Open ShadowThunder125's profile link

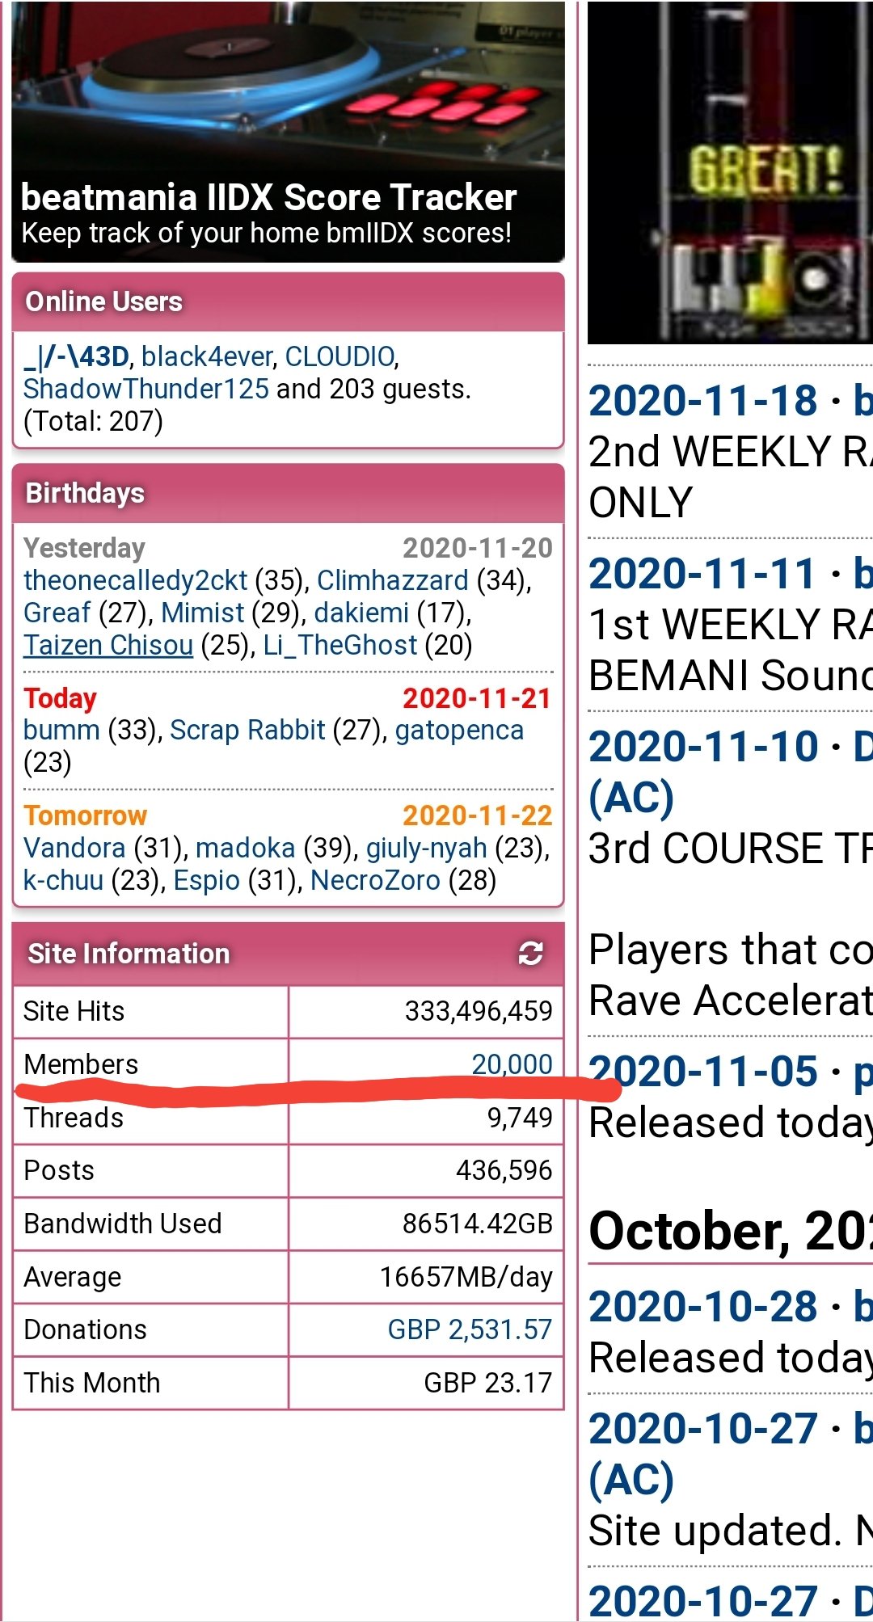pyautogui.click(x=145, y=389)
